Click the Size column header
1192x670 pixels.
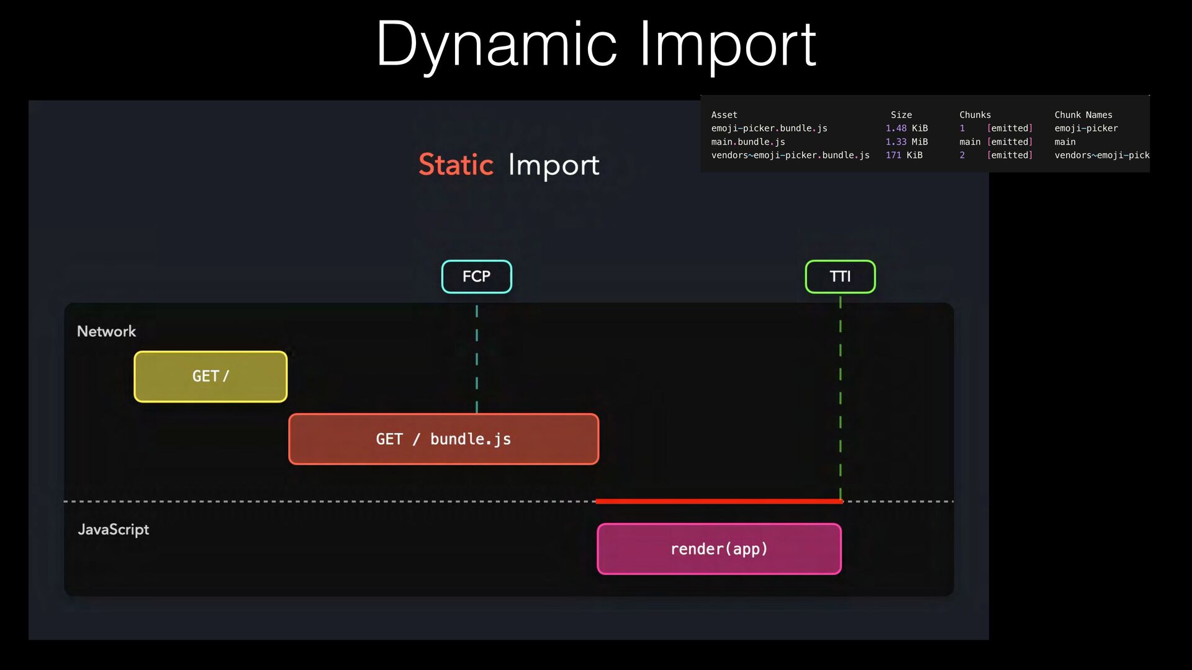tap(901, 115)
